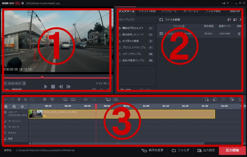Click 保存先変更 to change save location
The height and width of the screenshot is (157, 247).
152,150
